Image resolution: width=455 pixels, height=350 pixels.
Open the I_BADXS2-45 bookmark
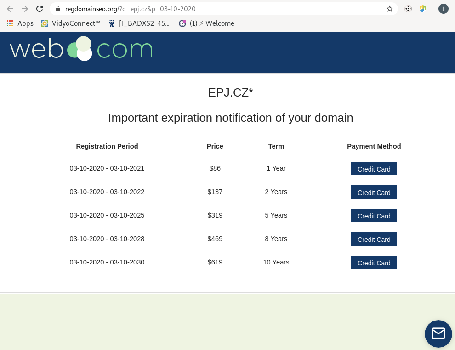point(139,23)
